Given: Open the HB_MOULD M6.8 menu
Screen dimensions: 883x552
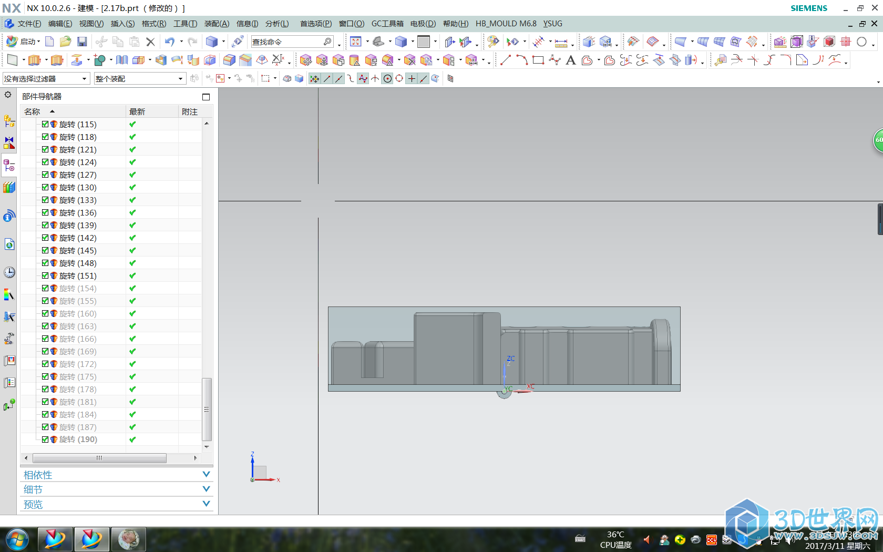Looking at the screenshot, I should pyautogui.click(x=506, y=24).
